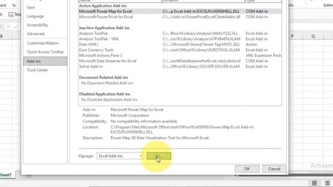Select the Analysis ToolPak add-in row
The height and width of the screenshot is (187, 333).
(x=180, y=33)
